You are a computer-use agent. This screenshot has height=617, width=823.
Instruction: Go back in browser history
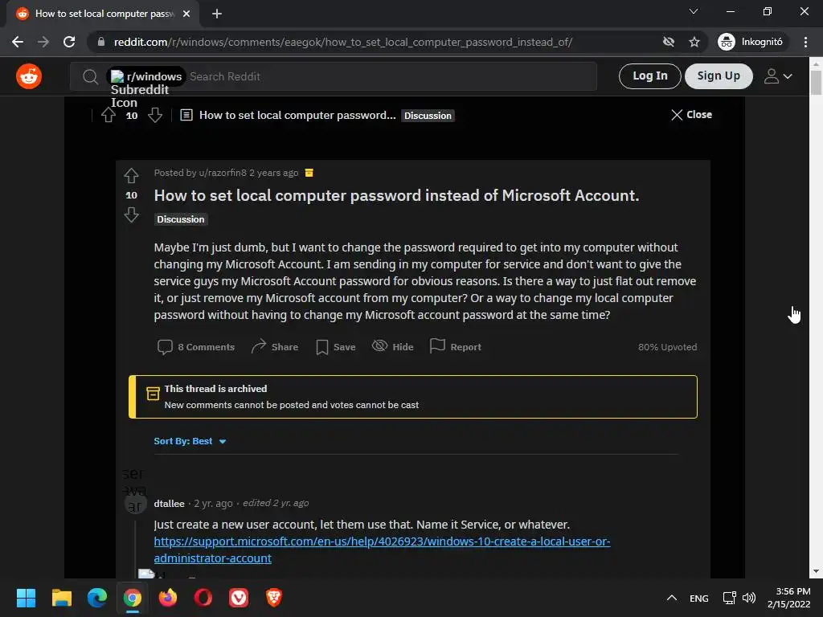tap(18, 42)
